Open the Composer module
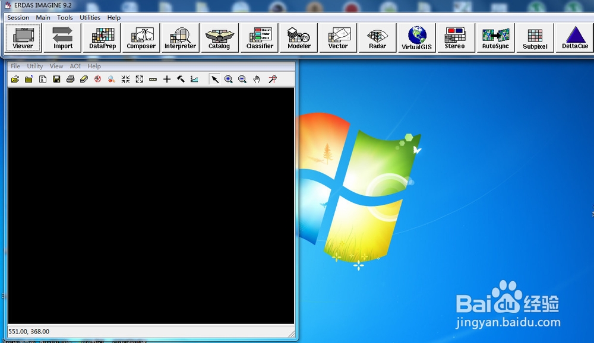The width and height of the screenshot is (594, 343). coord(141,38)
